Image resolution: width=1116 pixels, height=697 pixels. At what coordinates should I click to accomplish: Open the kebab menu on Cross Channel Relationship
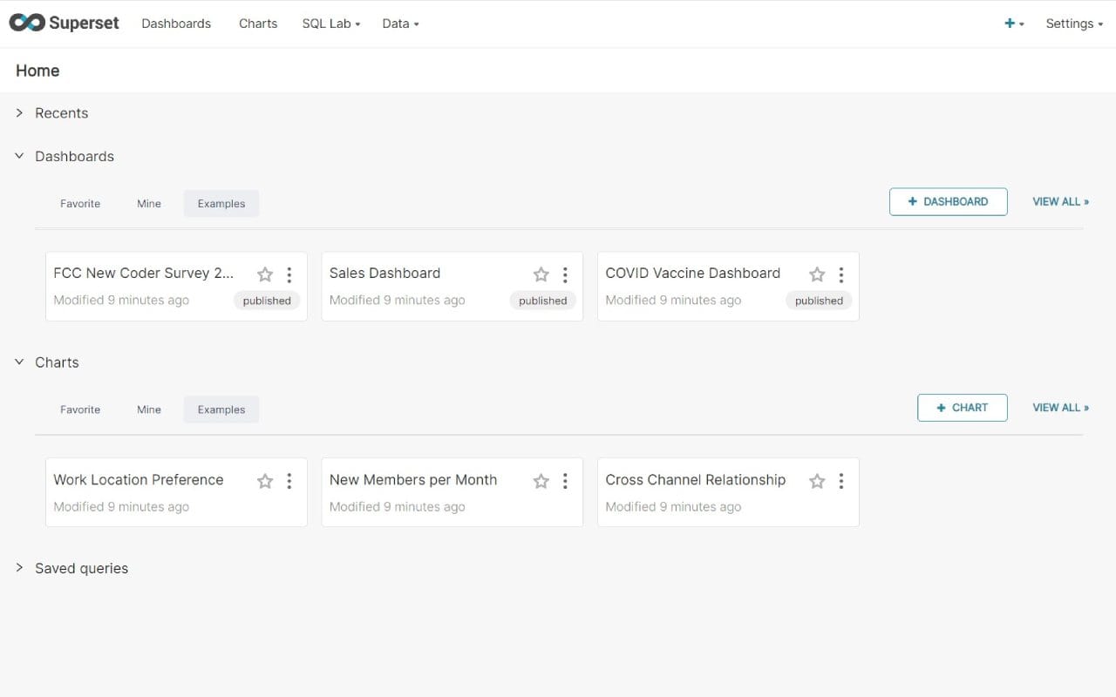point(841,480)
